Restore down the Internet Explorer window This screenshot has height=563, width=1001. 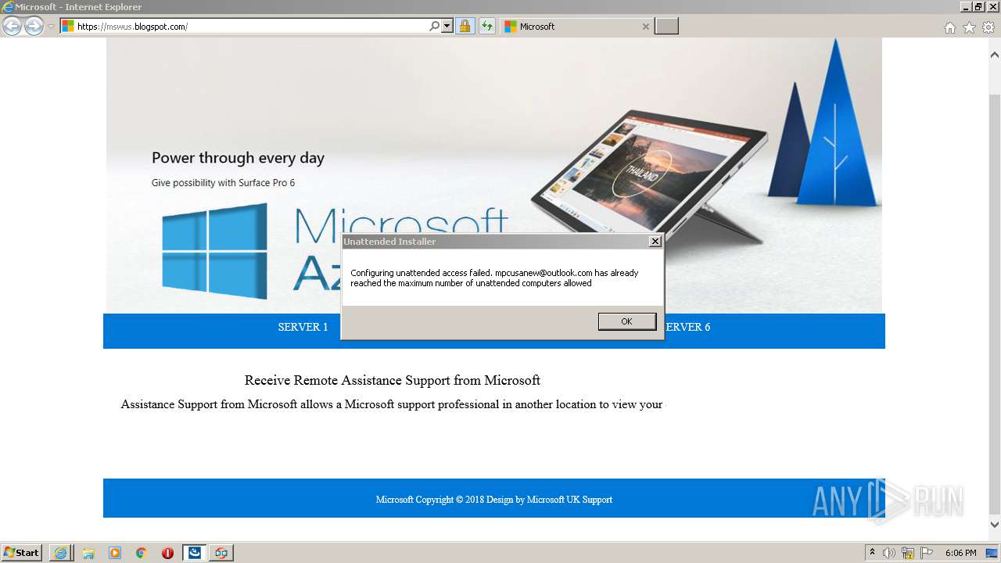tap(978, 6)
